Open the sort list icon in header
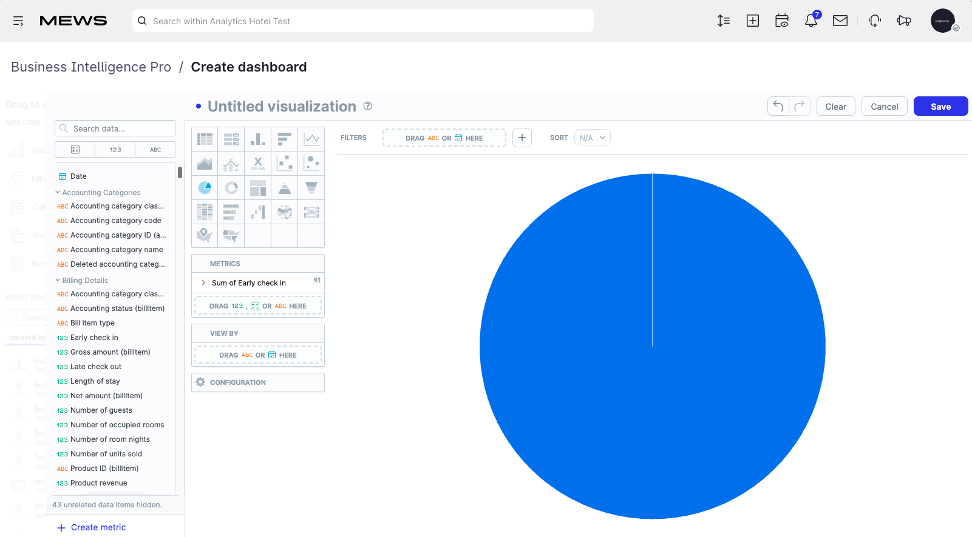Screen dimensions: 972x537 (723, 21)
